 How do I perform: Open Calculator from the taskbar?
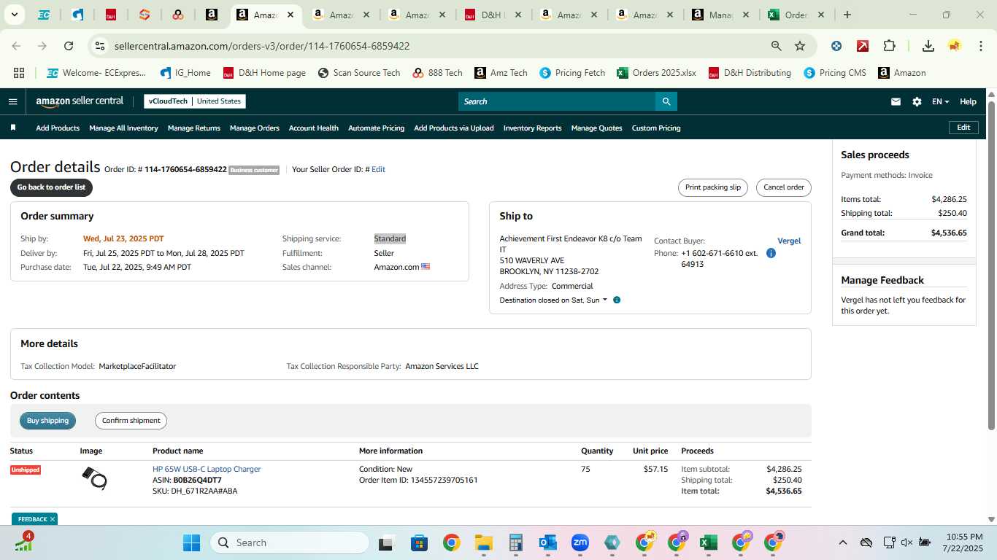pos(516,542)
